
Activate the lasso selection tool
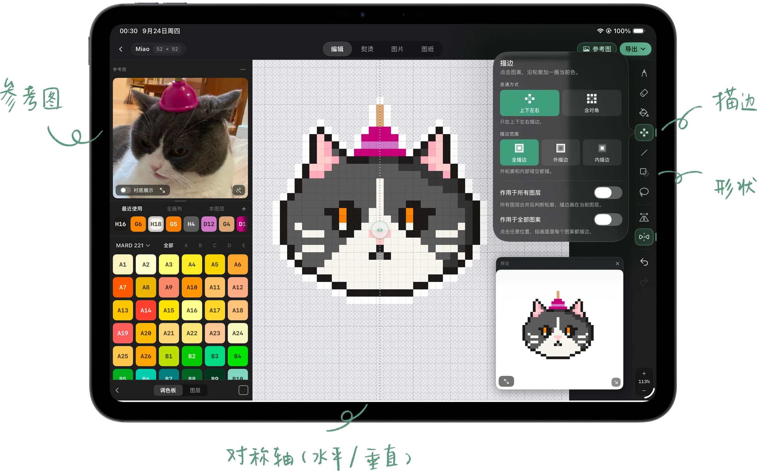(644, 192)
